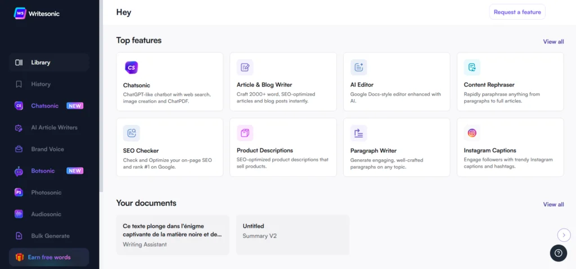The image size is (576, 269).
Task: Go to History in the sidebar
Action: point(40,84)
